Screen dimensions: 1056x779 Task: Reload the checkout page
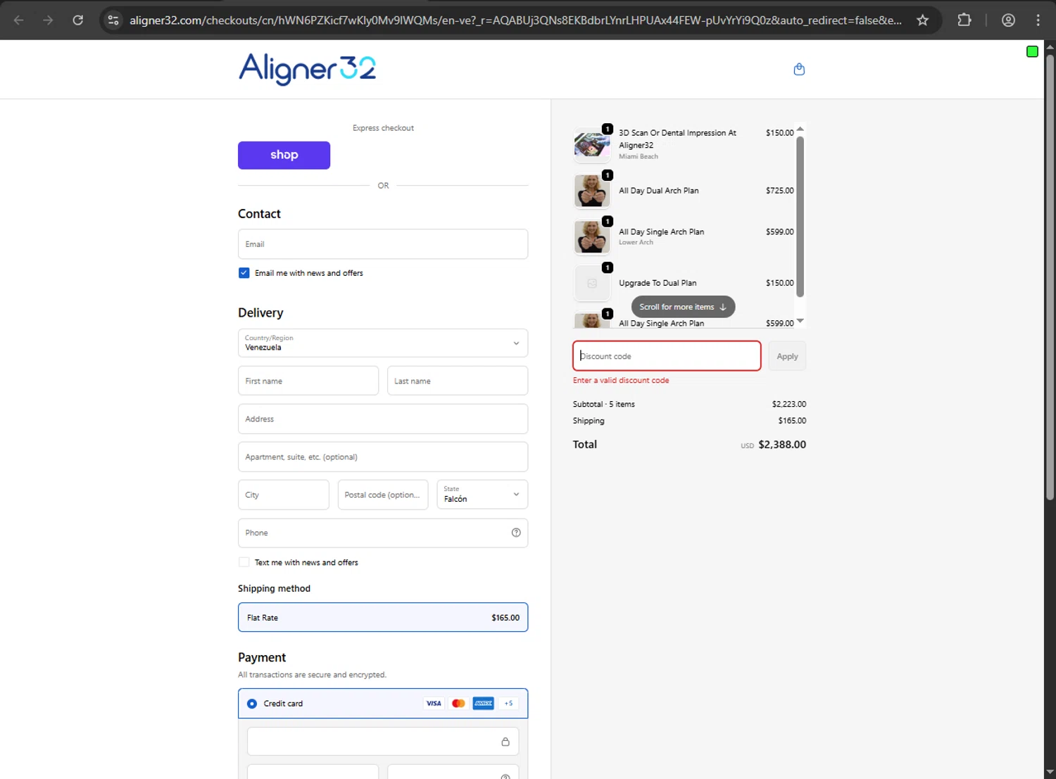[x=78, y=20]
